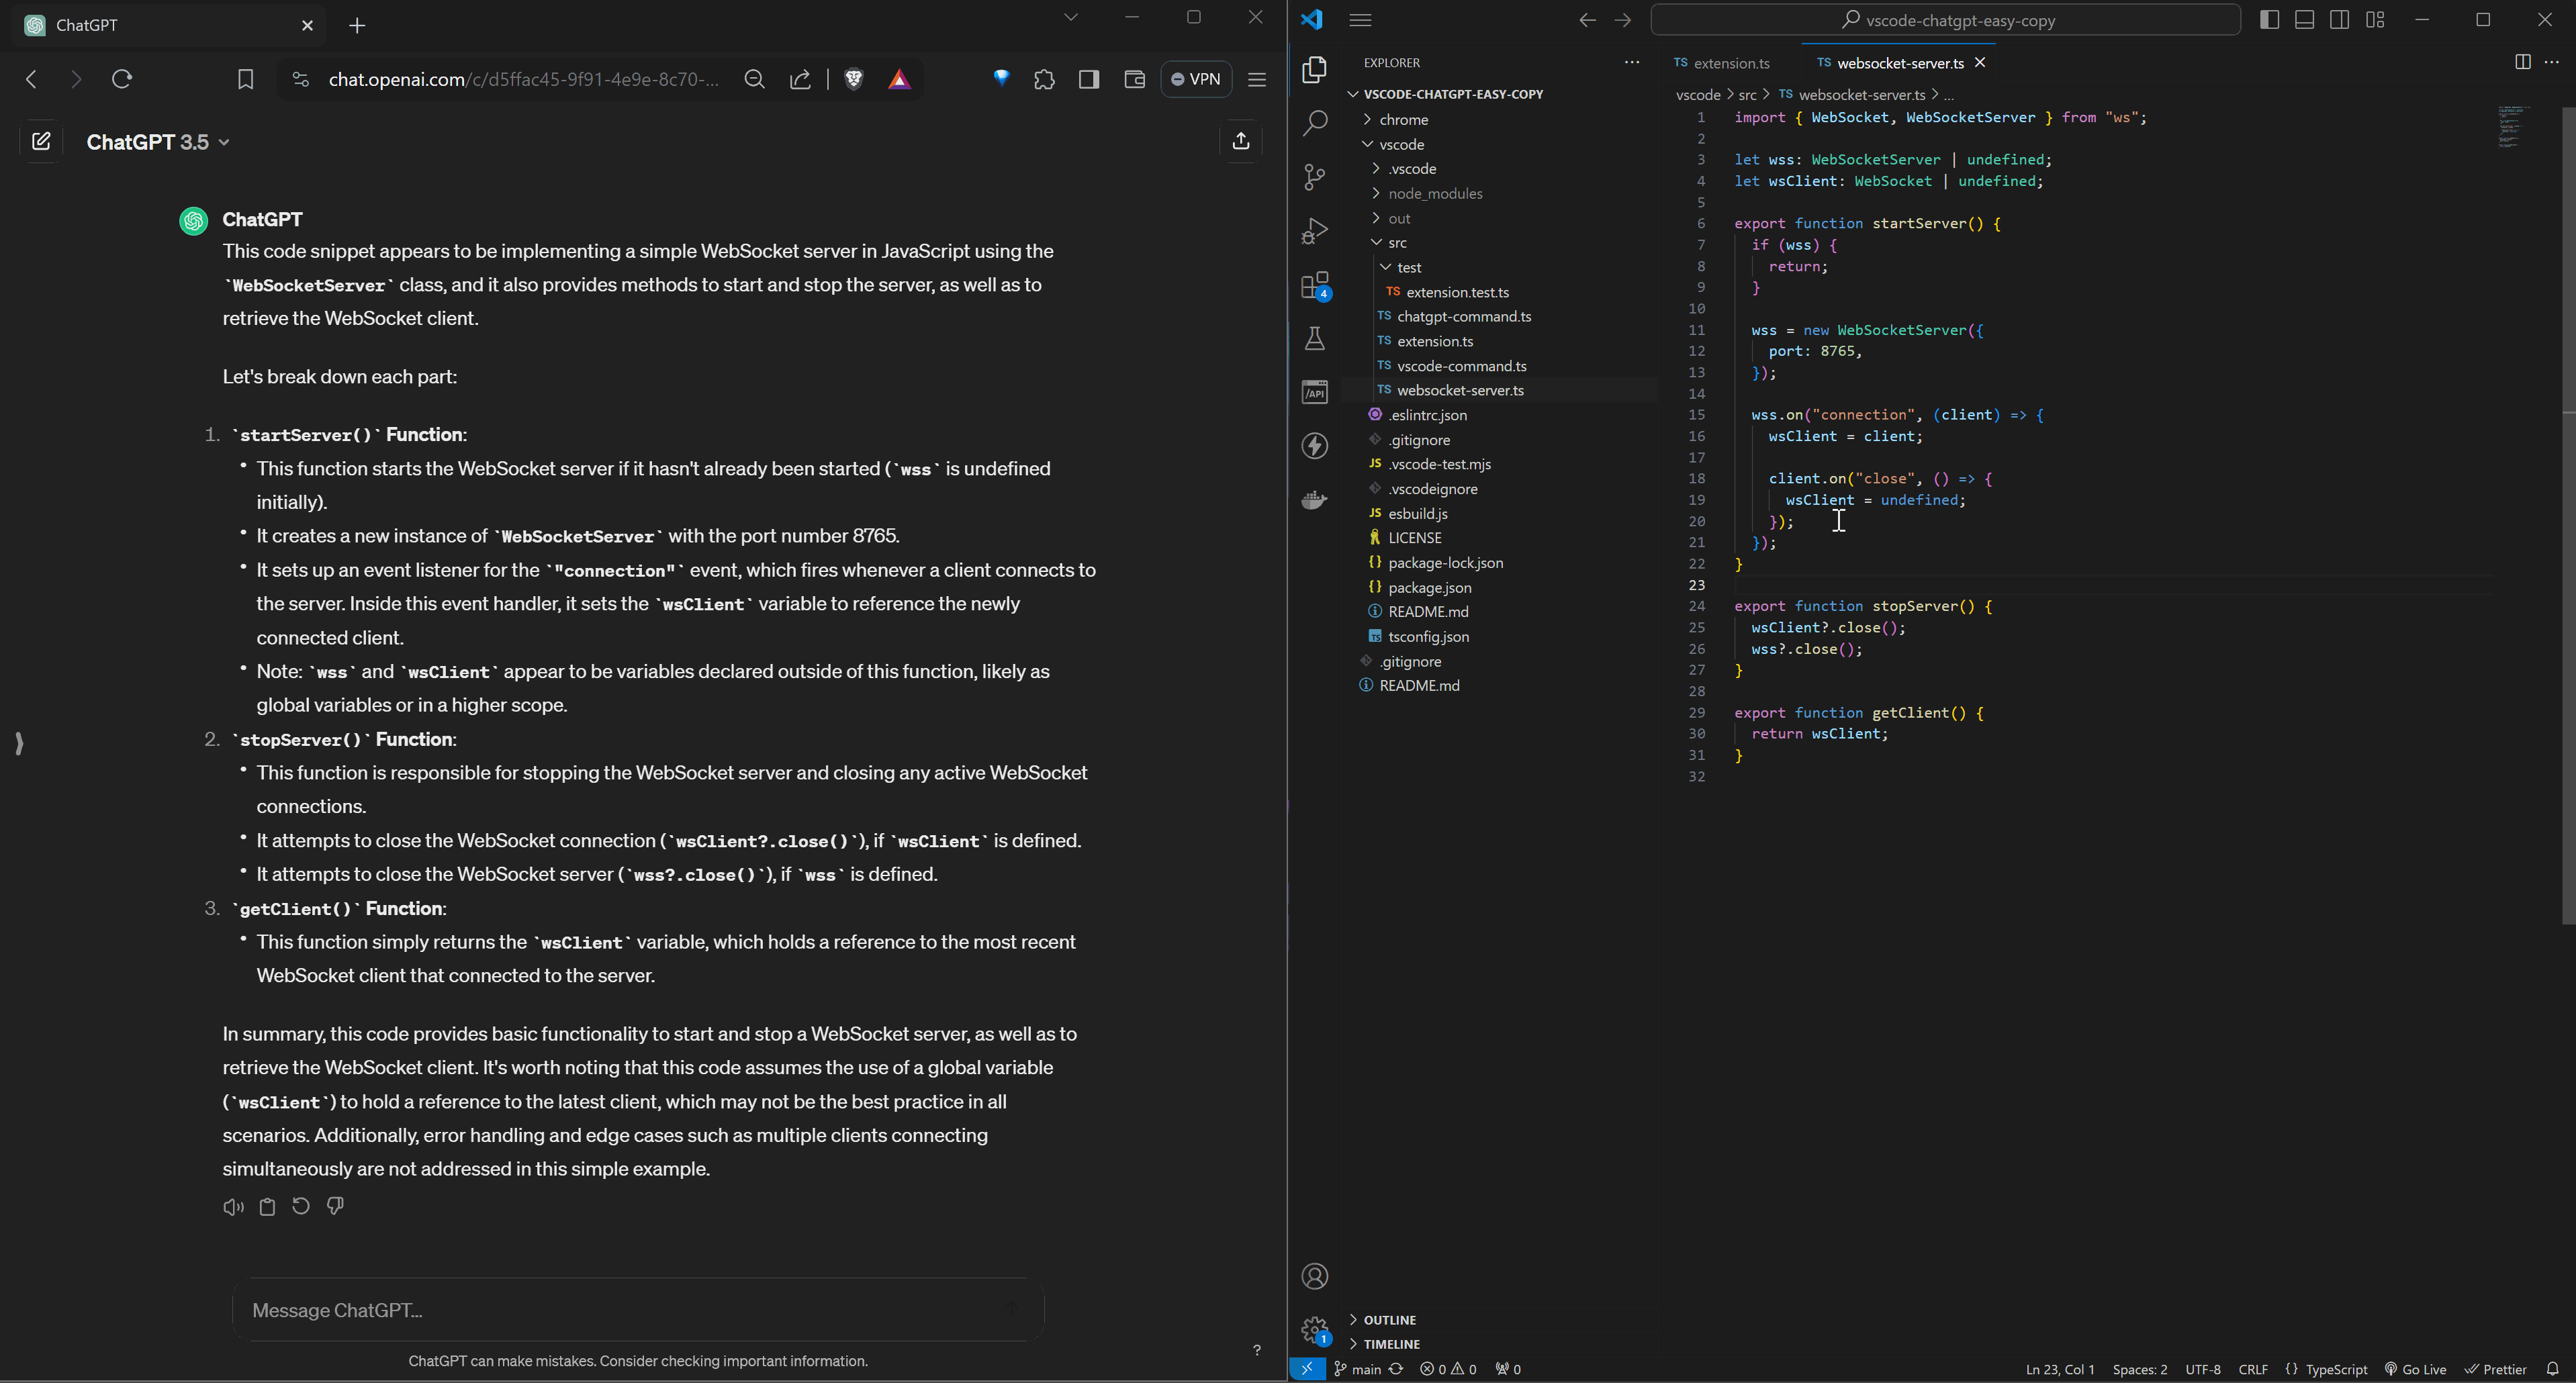
Task: Toggle the bottom panel layout button
Action: coord(2304,20)
